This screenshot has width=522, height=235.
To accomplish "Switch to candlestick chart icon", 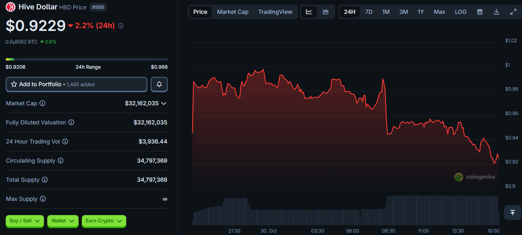I will 326,12.
